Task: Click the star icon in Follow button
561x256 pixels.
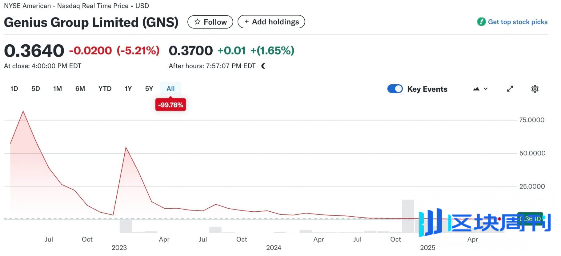Action: (197, 22)
